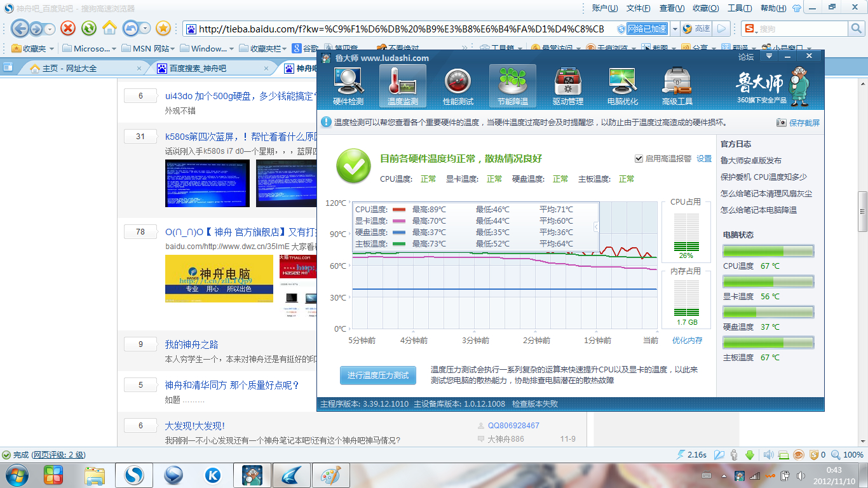Click the zoom magnifier 100% status icon
Viewport: 868px width, 488px height.
835,455
